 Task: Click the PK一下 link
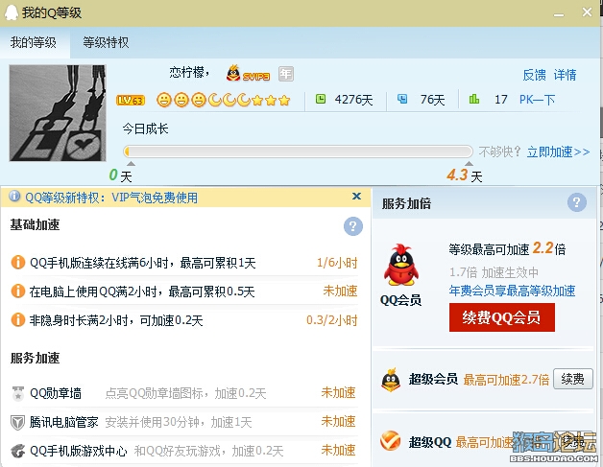point(537,100)
